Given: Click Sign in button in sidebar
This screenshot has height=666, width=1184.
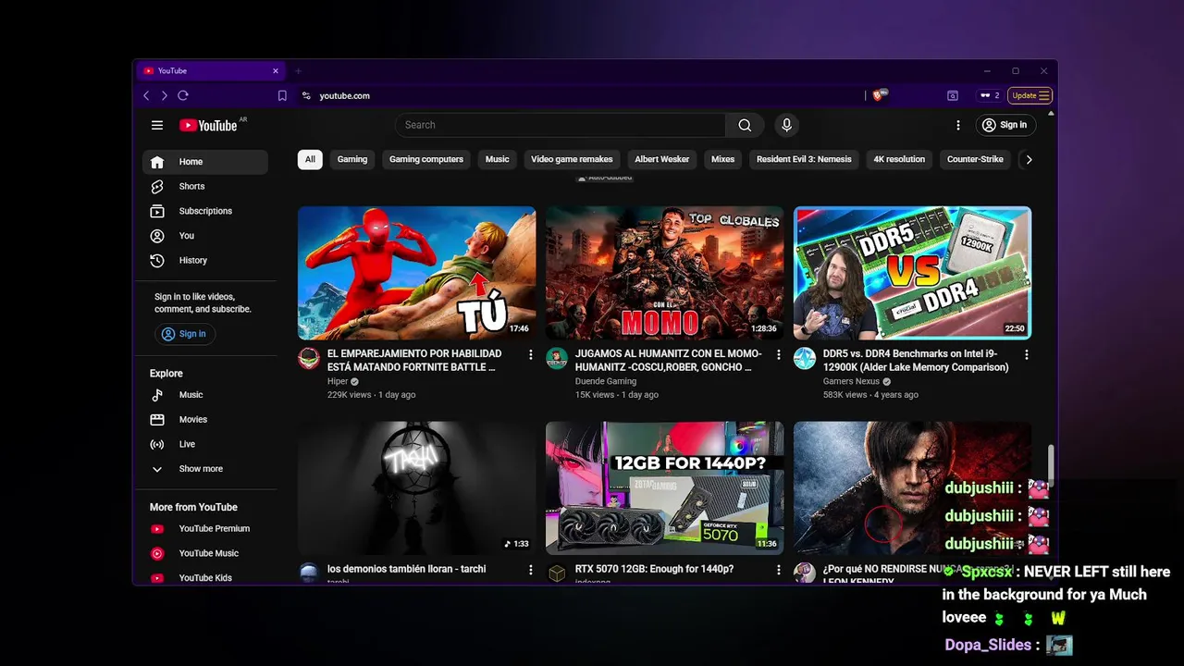Looking at the screenshot, I should tap(184, 334).
